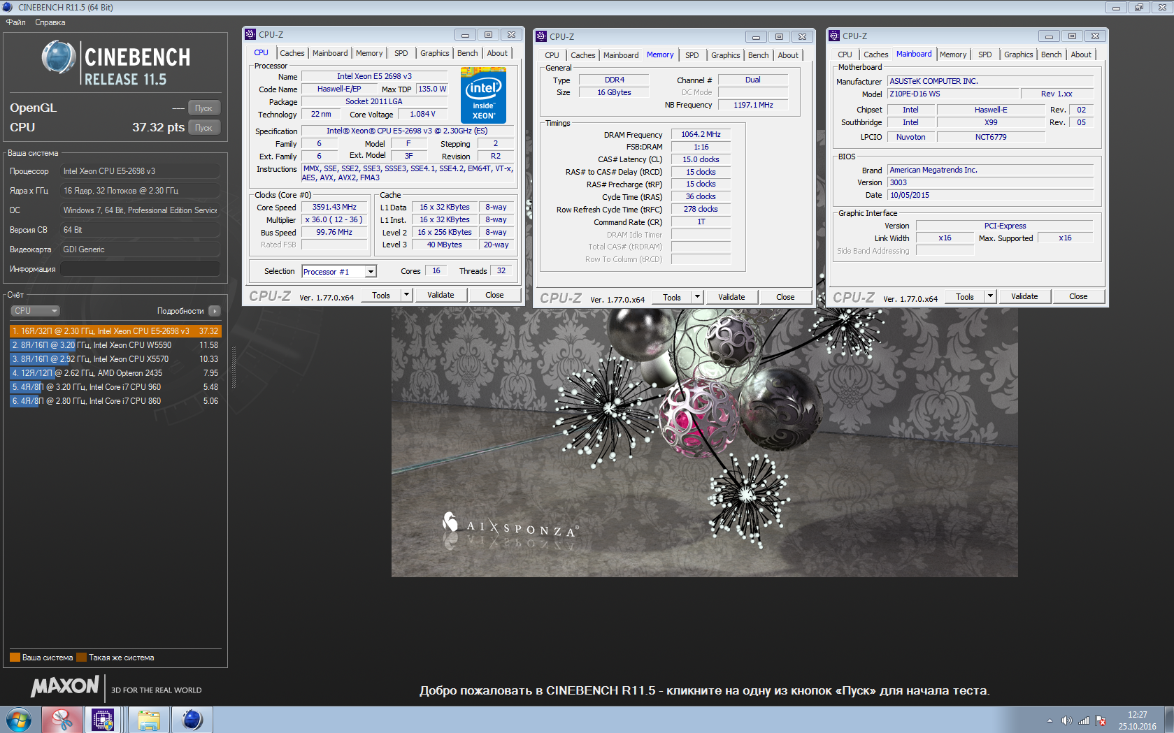Switch to SPD tab in CPU window
Screen dimensions: 1174x733
[401, 53]
